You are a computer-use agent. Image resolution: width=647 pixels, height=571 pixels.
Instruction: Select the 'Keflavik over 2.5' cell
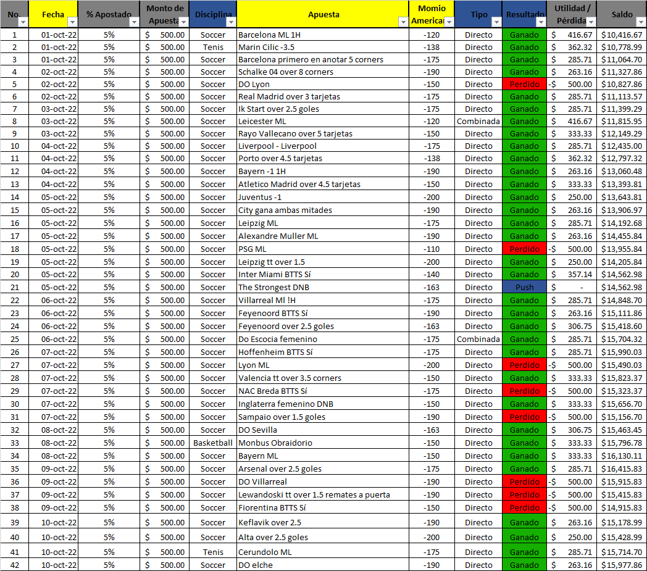click(x=323, y=522)
